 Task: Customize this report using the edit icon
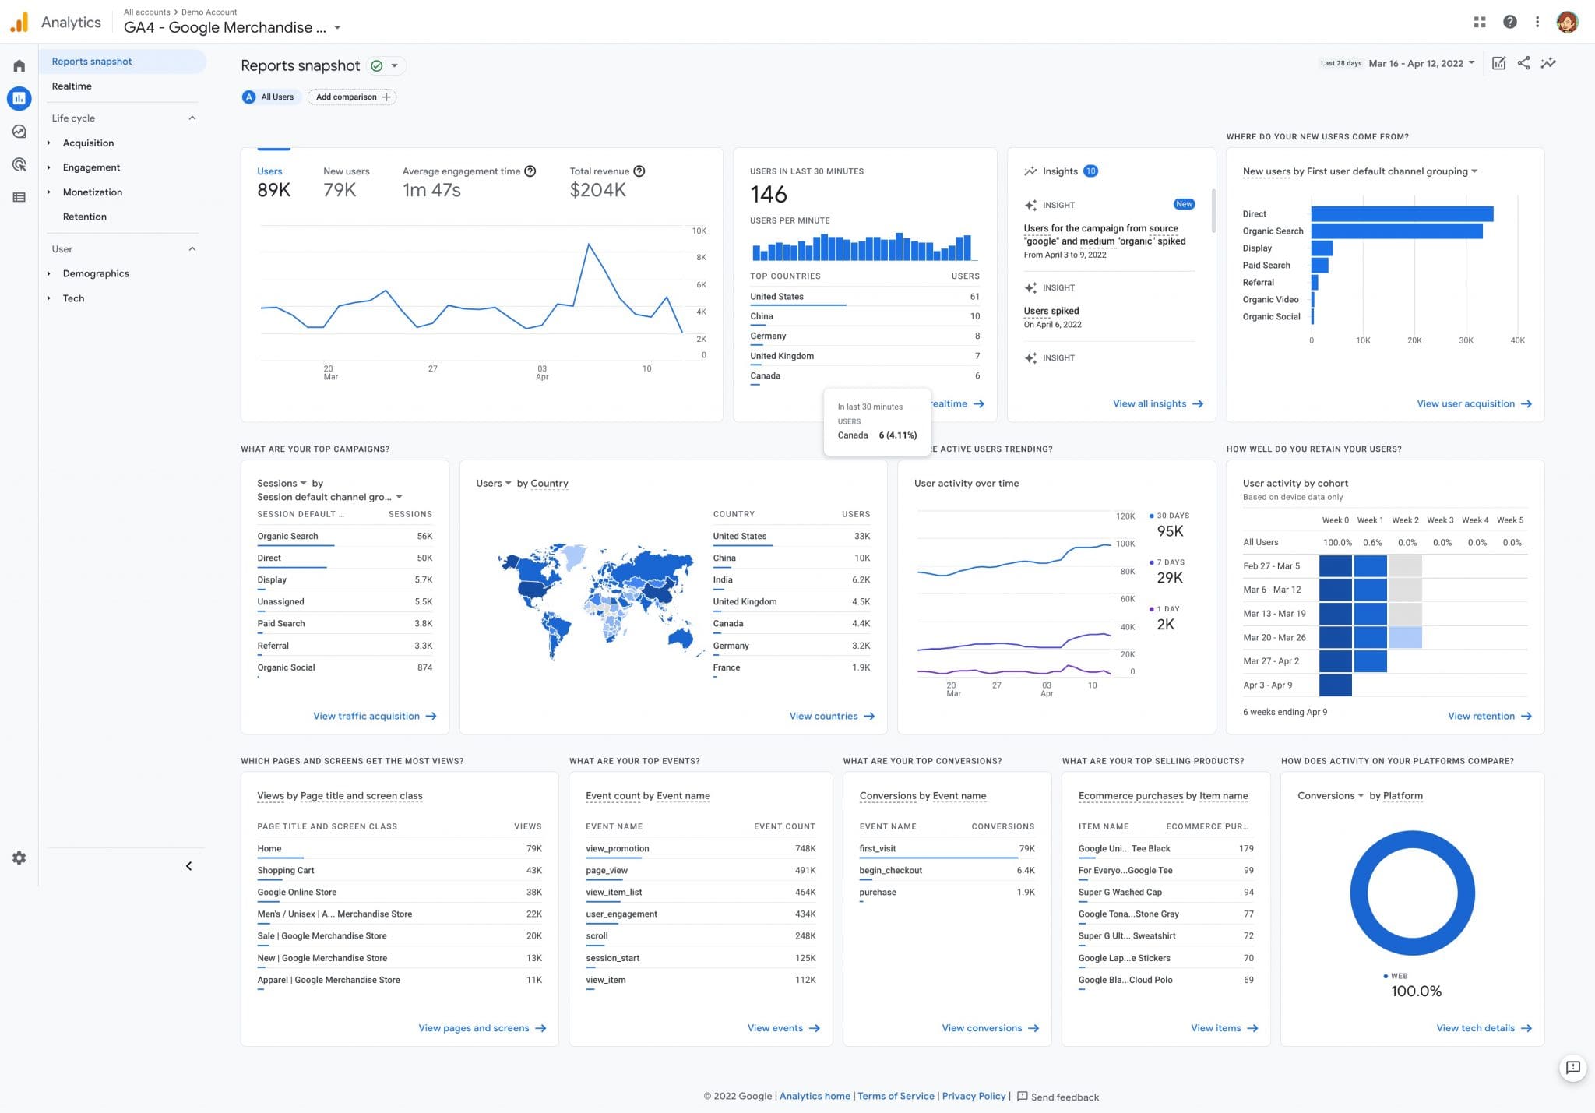tap(1499, 63)
